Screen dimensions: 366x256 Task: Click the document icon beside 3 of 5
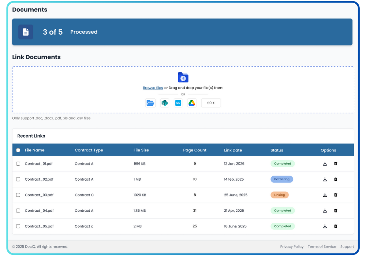(26, 32)
